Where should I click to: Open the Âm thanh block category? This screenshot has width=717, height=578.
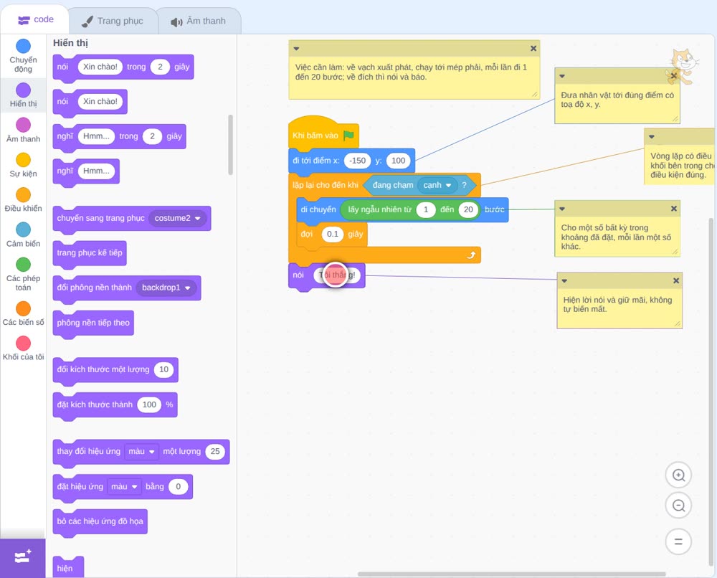click(x=24, y=130)
